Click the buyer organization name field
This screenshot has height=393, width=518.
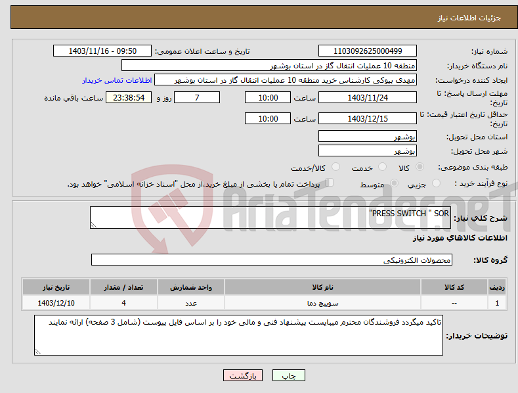point(269,66)
